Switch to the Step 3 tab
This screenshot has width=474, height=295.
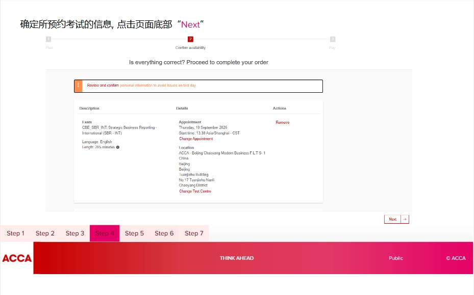[x=75, y=233]
